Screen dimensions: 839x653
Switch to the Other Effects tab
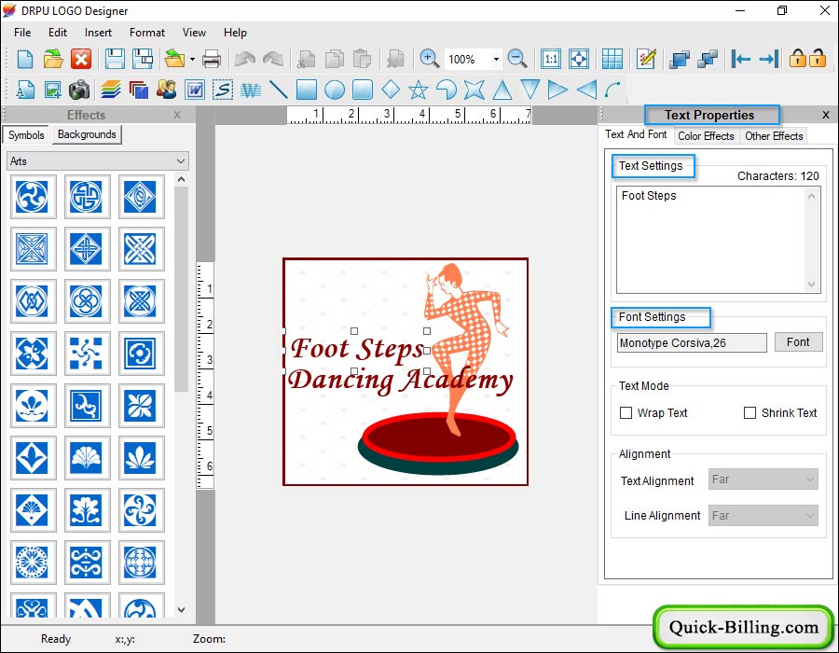tap(774, 136)
